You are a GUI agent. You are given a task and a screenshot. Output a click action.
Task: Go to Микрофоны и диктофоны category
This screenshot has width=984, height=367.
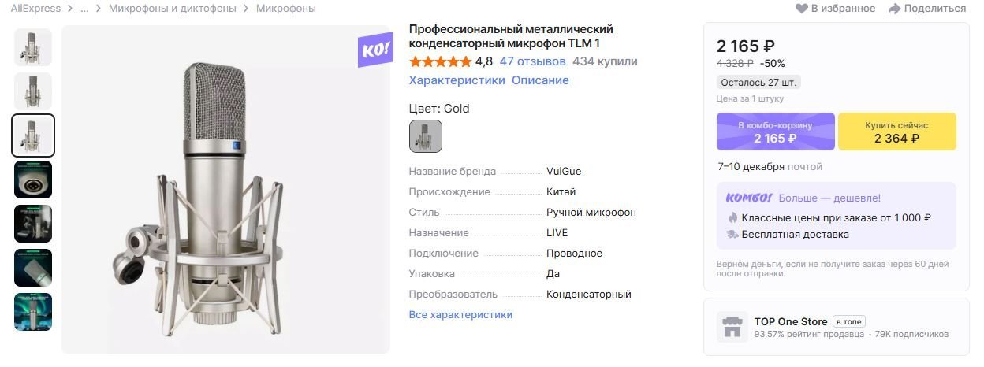click(172, 9)
